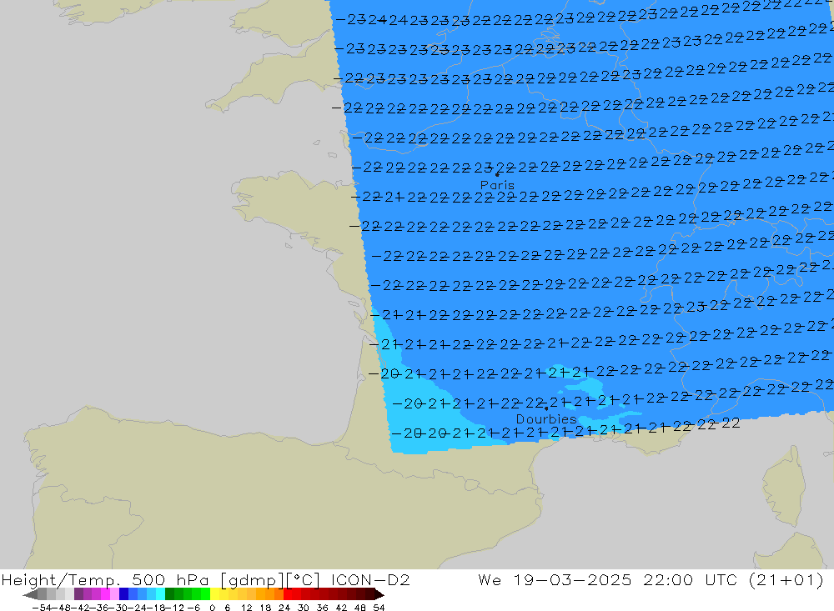Click the '12' legend label
834x611 pixels.
tap(246, 608)
